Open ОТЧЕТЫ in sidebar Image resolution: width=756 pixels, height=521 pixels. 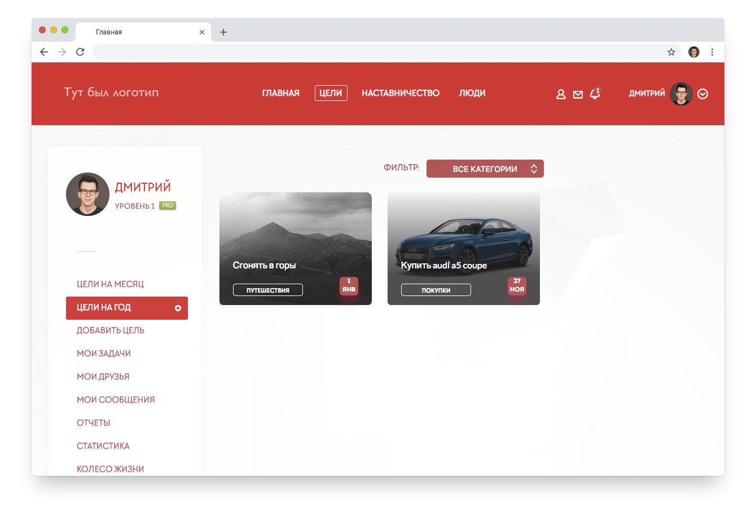pos(94,423)
